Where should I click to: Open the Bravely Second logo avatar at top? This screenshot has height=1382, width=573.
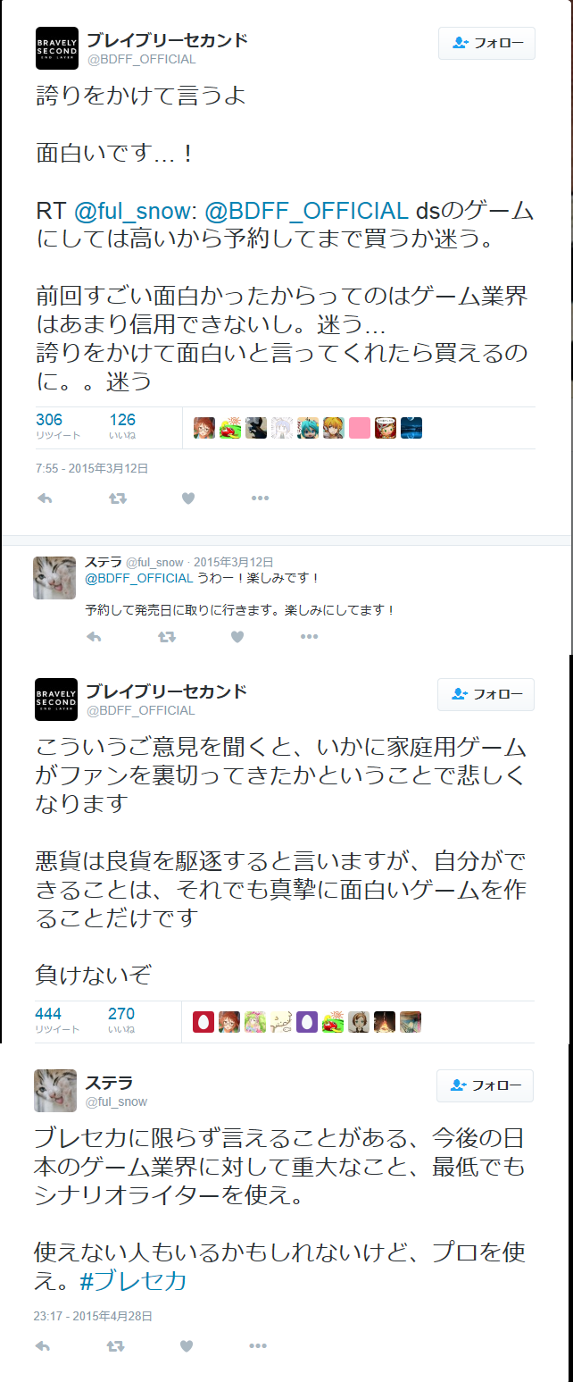coord(57,48)
